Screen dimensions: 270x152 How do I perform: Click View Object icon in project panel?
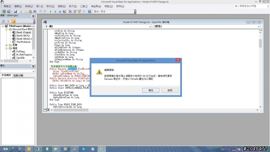[8, 21]
